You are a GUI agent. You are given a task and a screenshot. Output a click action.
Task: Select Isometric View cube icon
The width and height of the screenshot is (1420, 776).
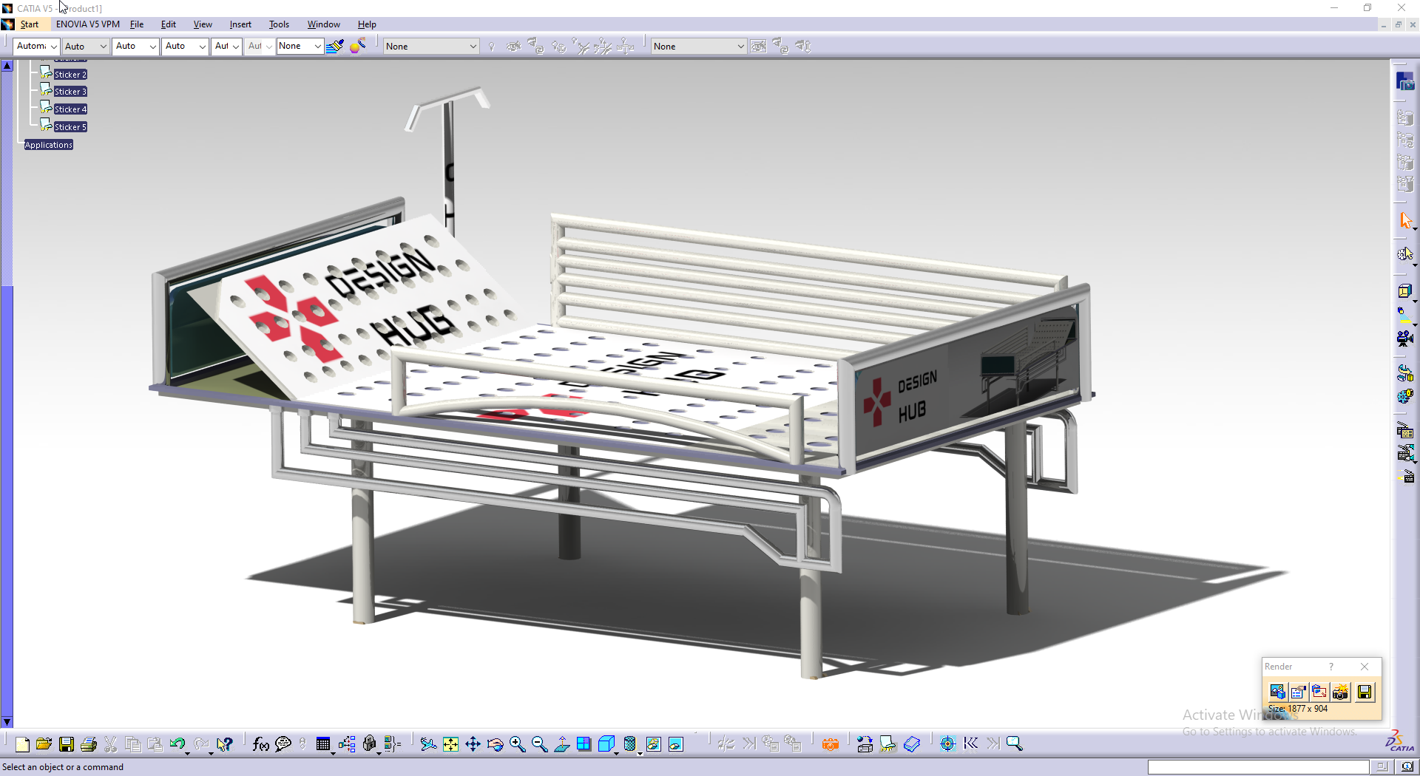click(x=606, y=744)
